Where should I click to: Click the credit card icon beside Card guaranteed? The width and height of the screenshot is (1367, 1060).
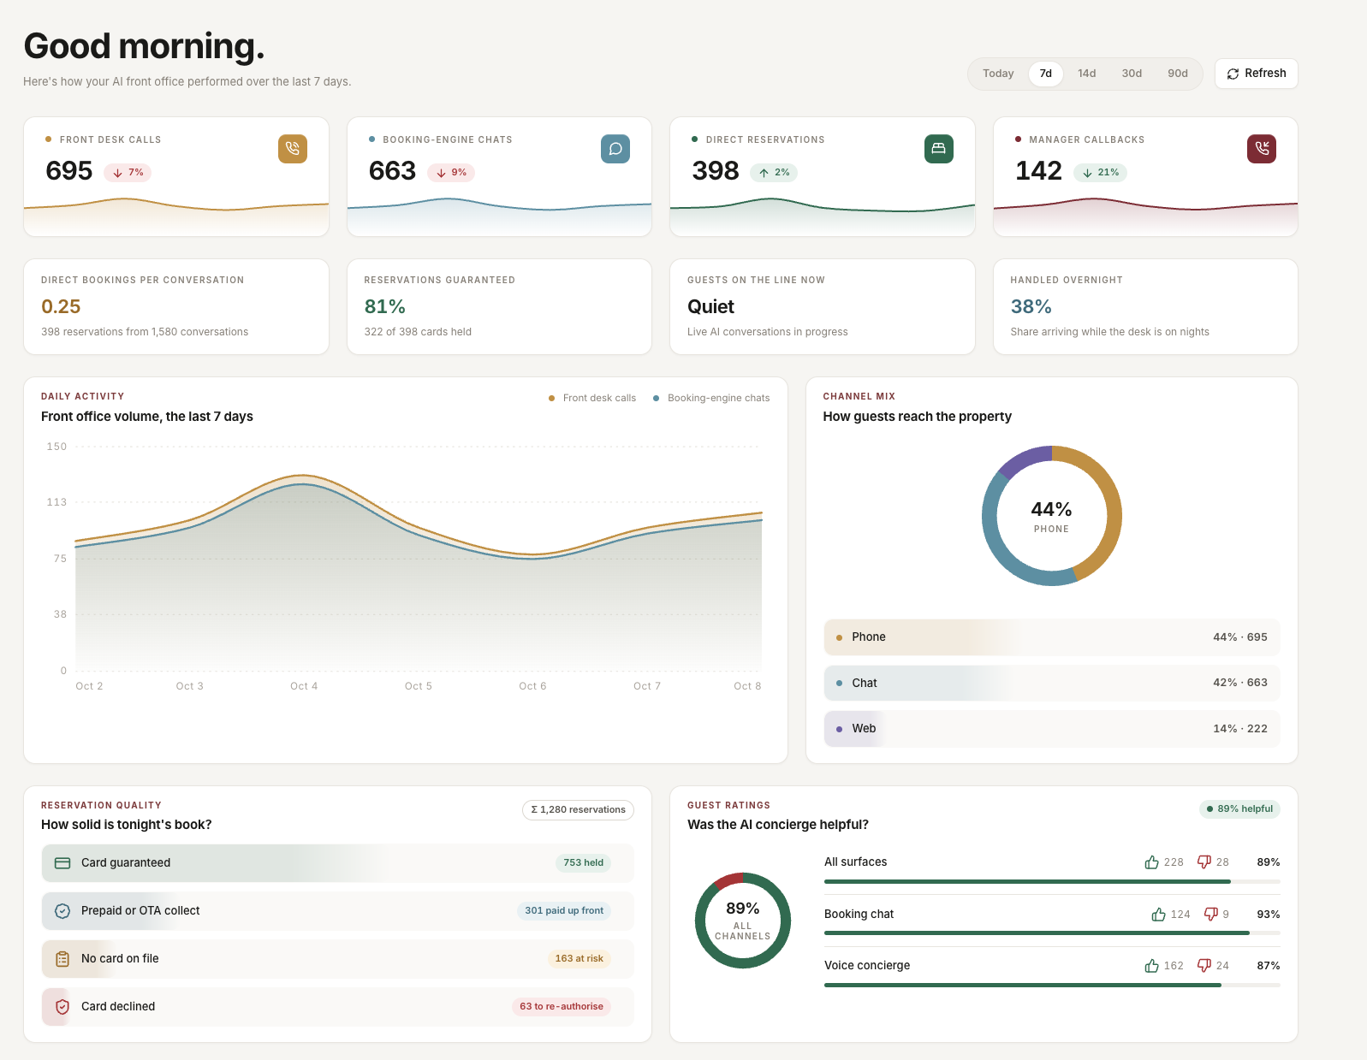pos(62,863)
